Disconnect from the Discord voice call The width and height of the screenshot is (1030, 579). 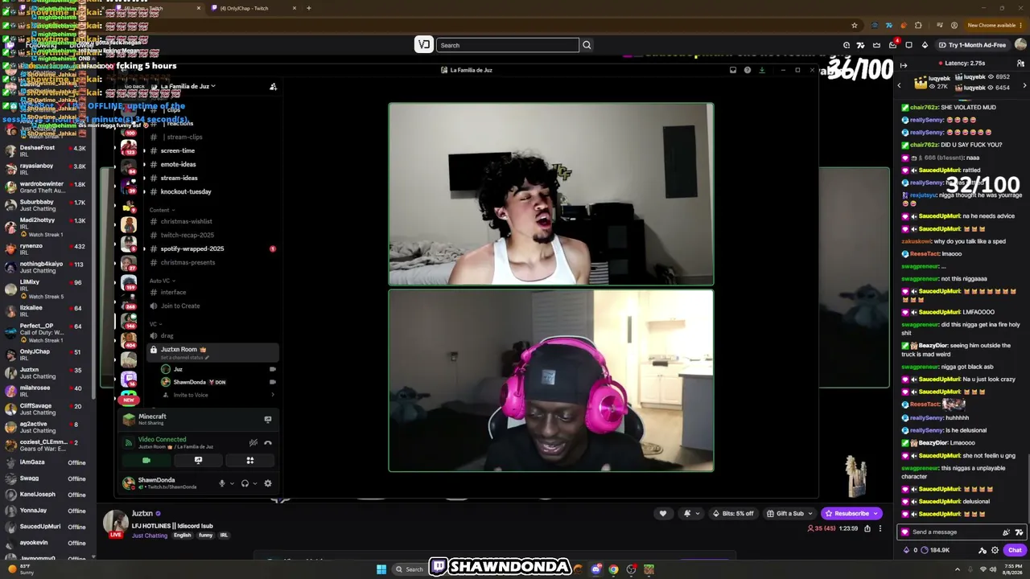tap(268, 442)
